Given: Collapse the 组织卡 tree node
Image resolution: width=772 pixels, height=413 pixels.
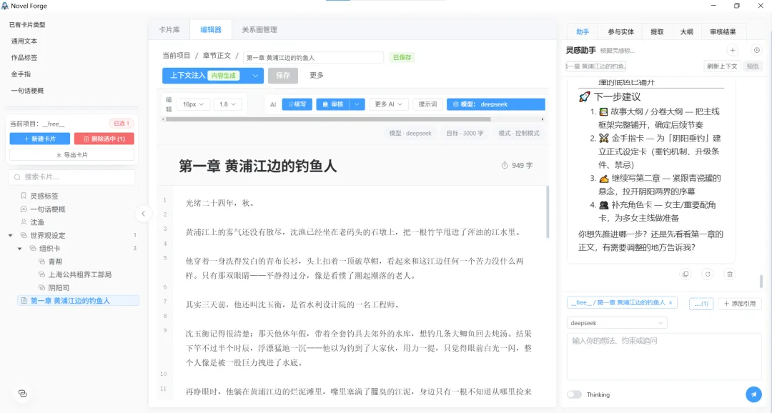Looking at the screenshot, I should click(x=20, y=249).
